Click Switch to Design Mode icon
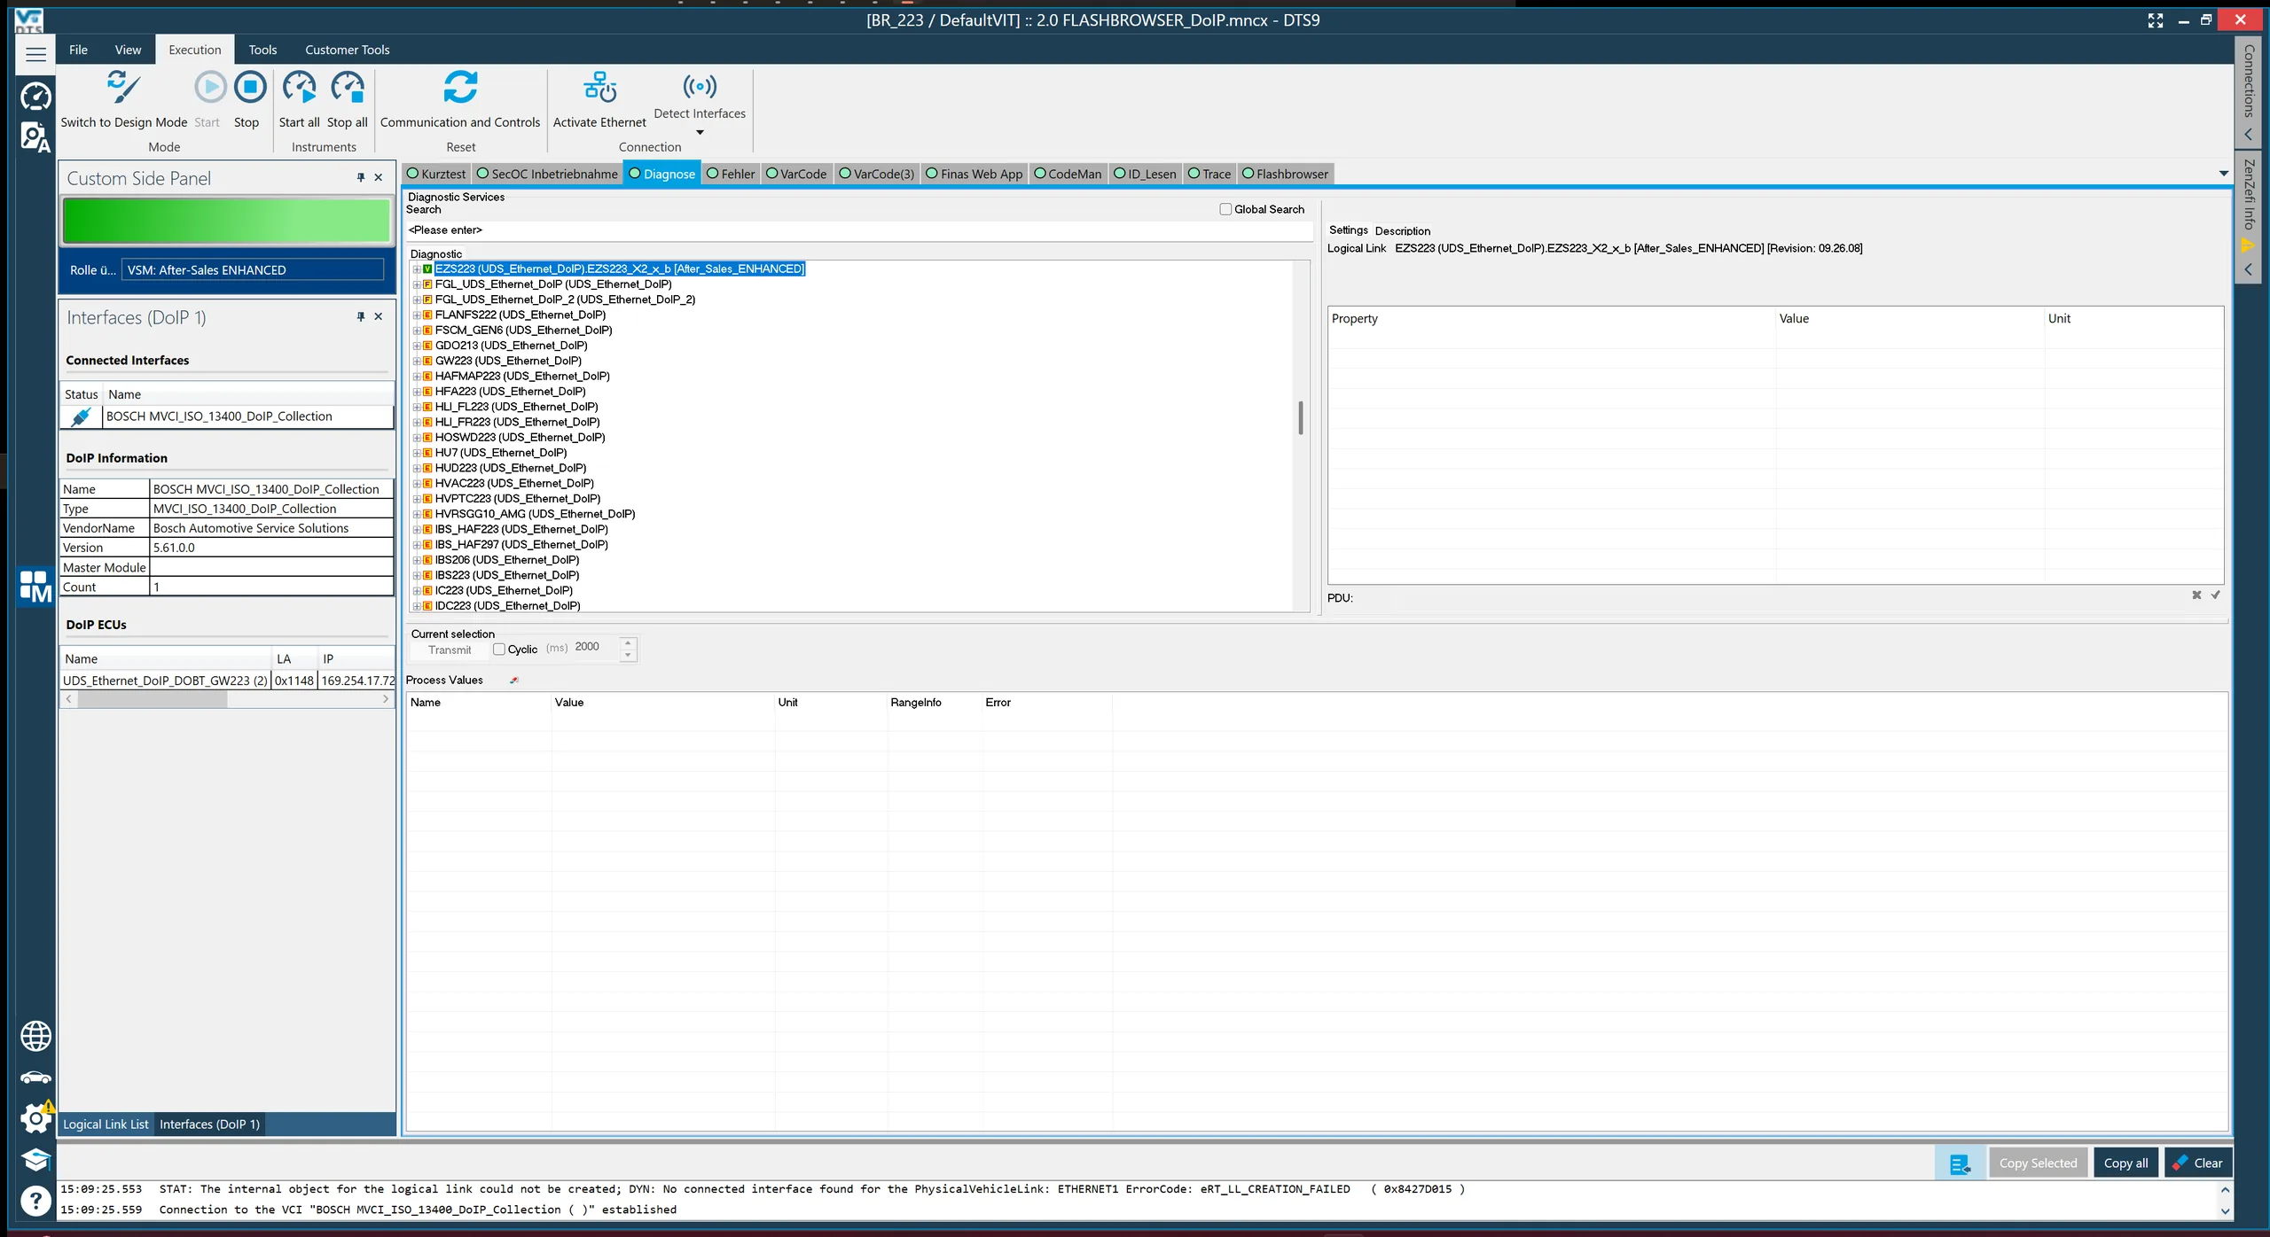Image resolution: width=2270 pixels, height=1237 pixels. [123, 87]
